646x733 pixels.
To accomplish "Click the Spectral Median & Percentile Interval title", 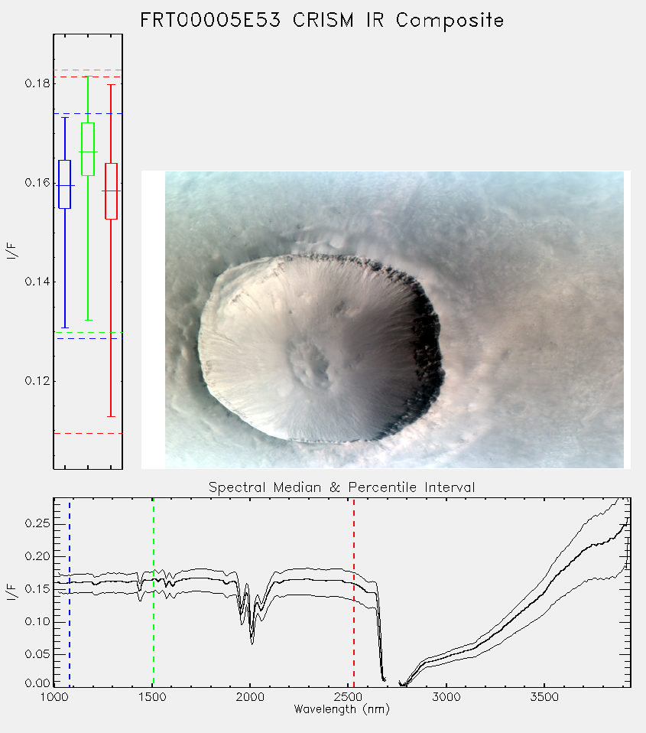I will tap(342, 487).
